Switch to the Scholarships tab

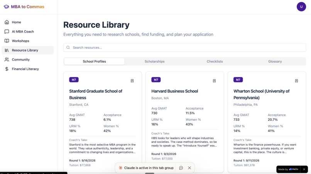pyautogui.click(x=154, y=61)
